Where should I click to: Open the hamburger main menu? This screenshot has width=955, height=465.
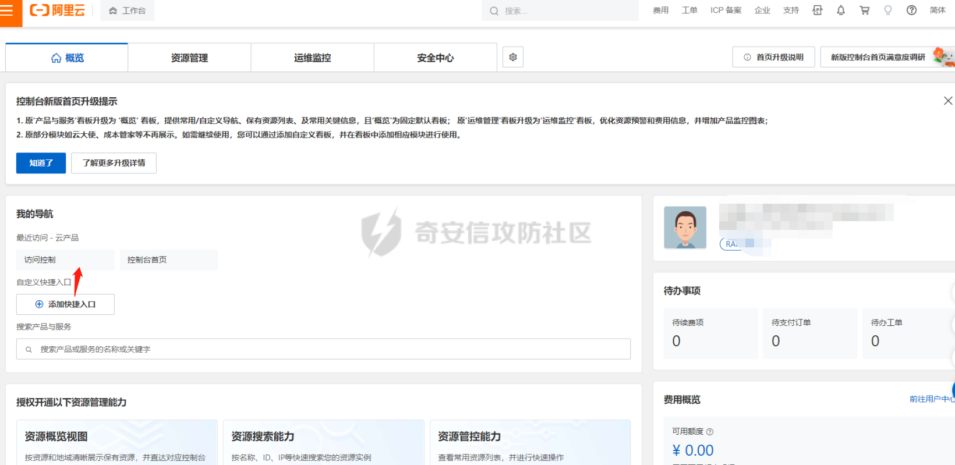6,10
